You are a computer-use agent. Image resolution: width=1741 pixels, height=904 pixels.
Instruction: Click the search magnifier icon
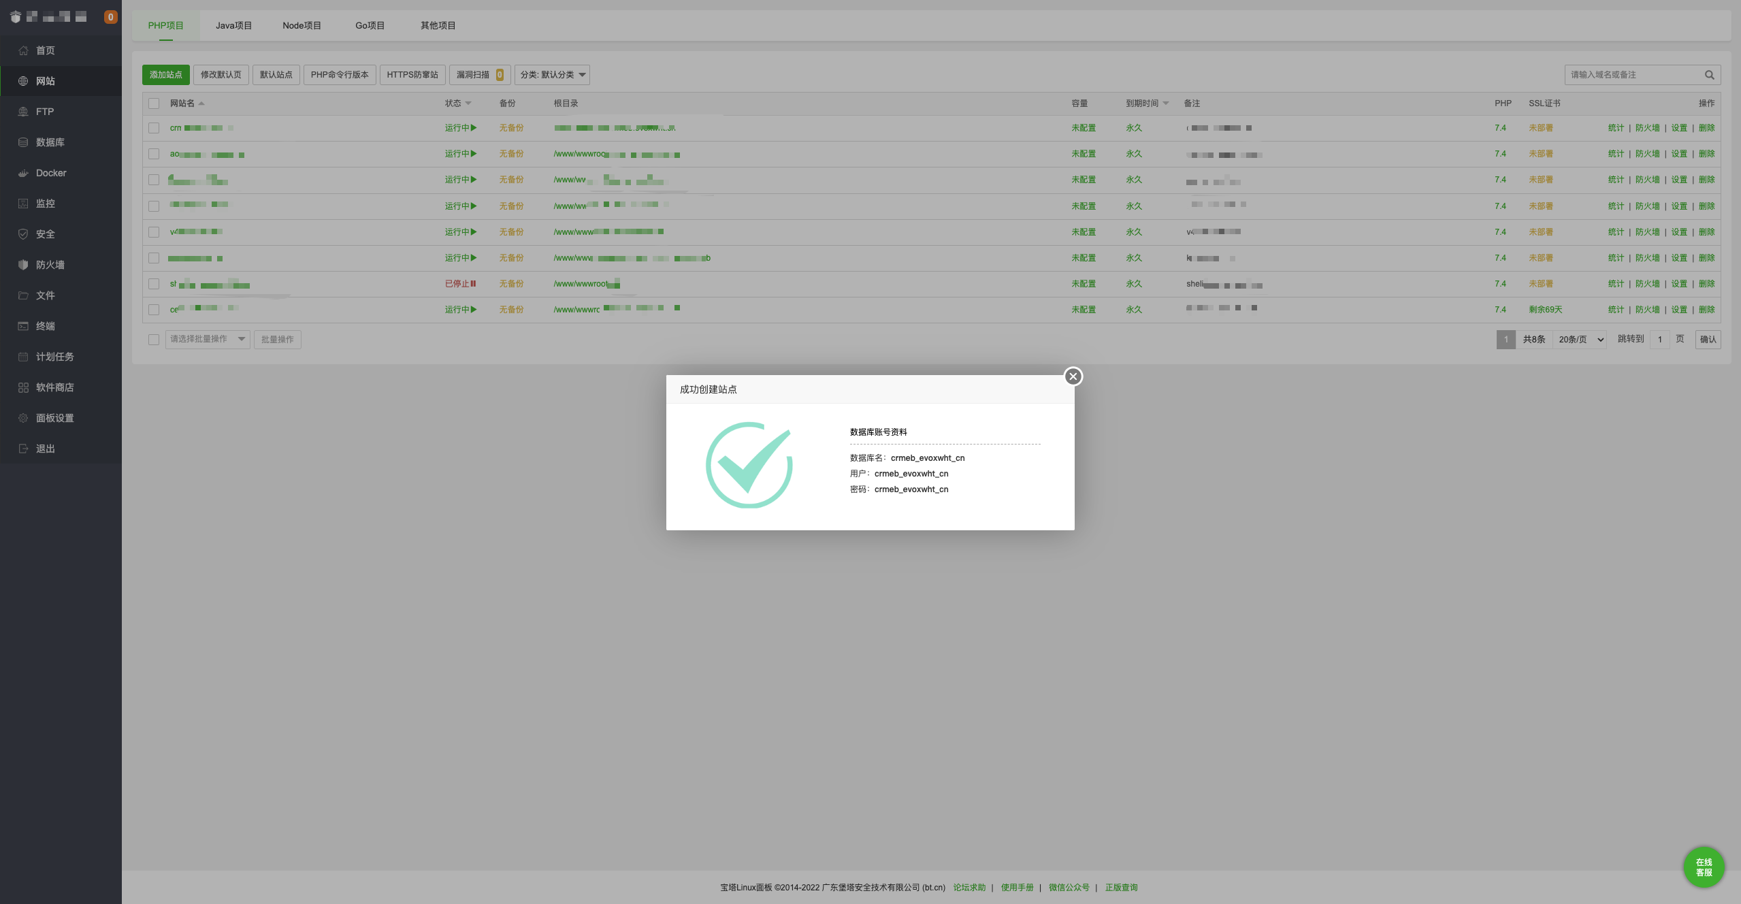(x=1709, y=75)
